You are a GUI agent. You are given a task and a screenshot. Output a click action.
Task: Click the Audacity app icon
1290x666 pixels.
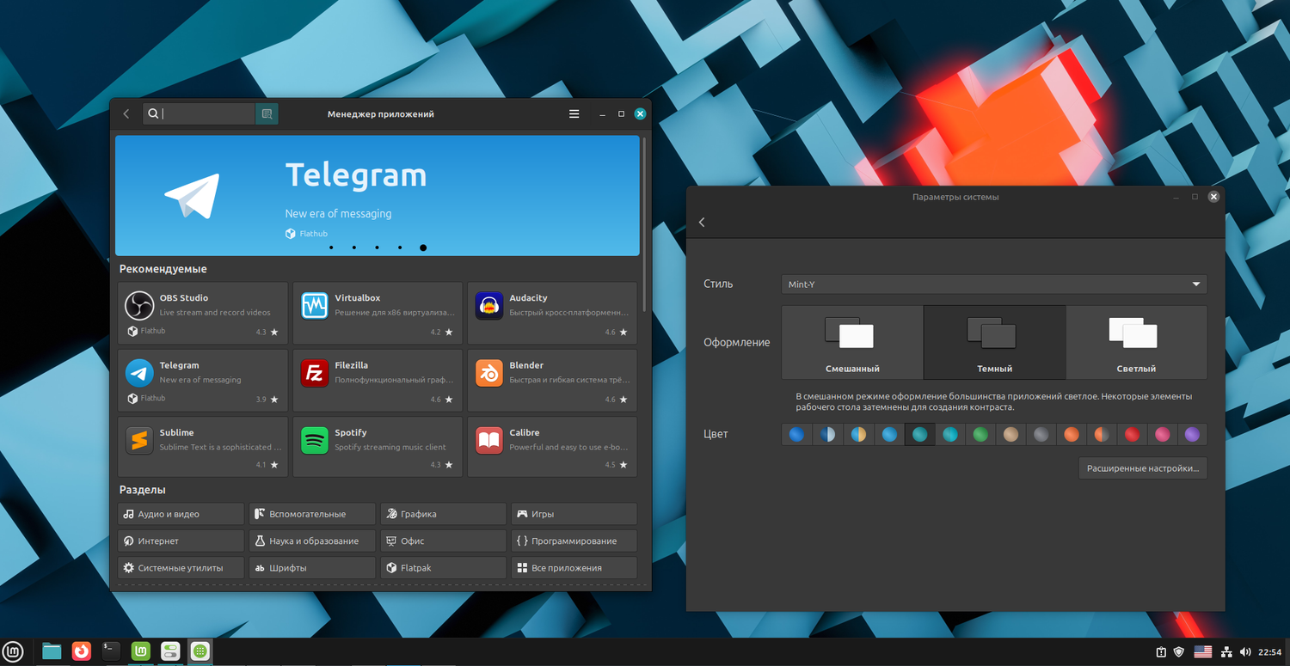click(489, 305)
